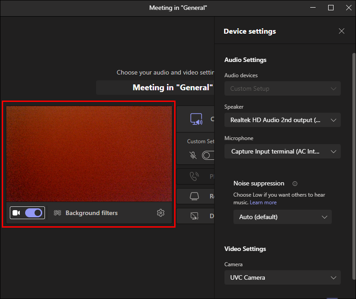Click the Background filters sparkle icon
356x299 pixels.
tap(57, 213)
